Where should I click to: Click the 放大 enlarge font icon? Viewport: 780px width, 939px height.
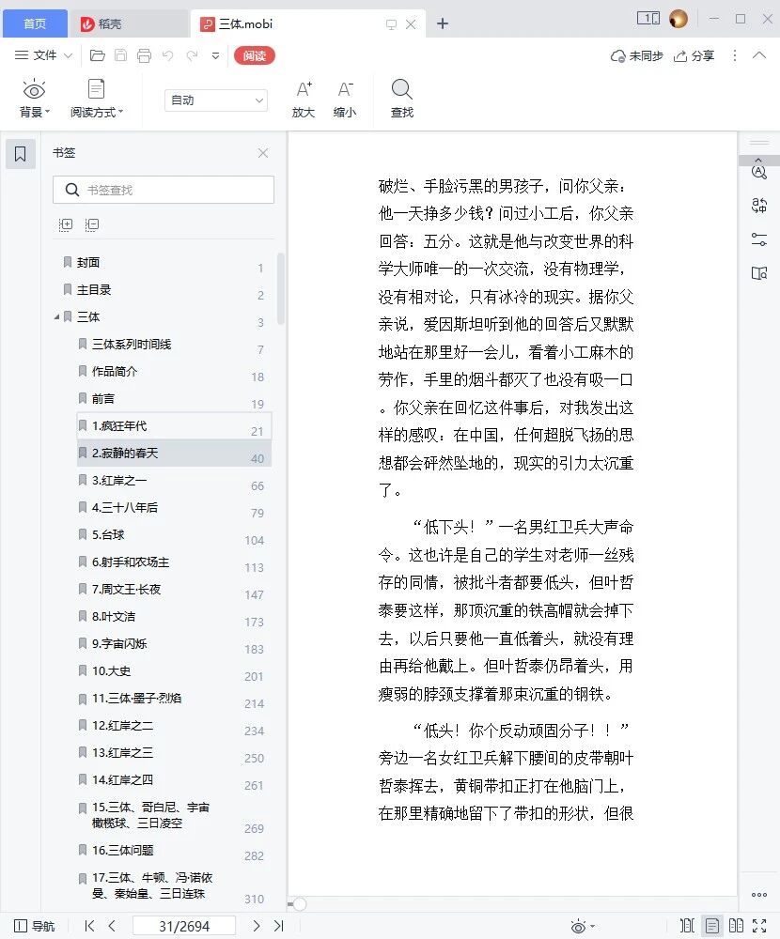(304, 100)
